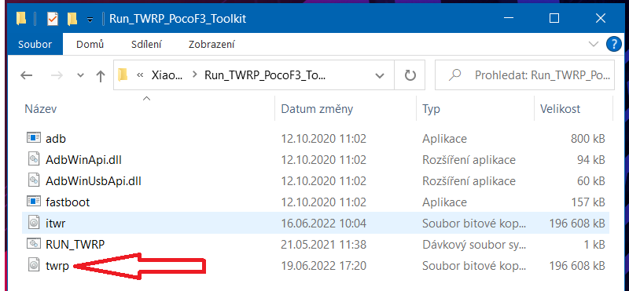
Task: Click the Properties quick access toolbar icon
Action: coord(53,19)
